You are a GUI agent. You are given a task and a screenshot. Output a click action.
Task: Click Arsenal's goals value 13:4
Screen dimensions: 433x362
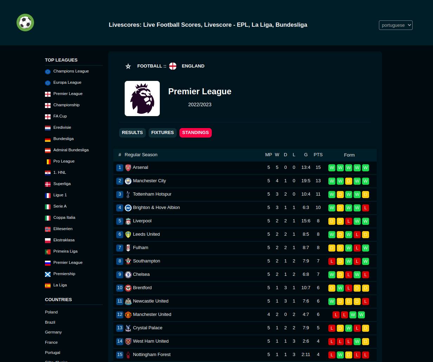click(x=306, y=167)
